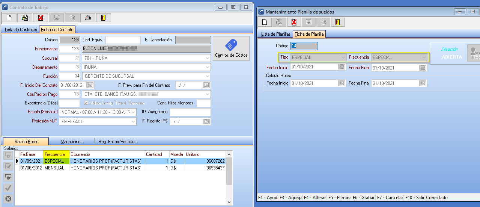
Task: Open calendar for Calculo Horas Fecha Final
Action: click(423, 83)
